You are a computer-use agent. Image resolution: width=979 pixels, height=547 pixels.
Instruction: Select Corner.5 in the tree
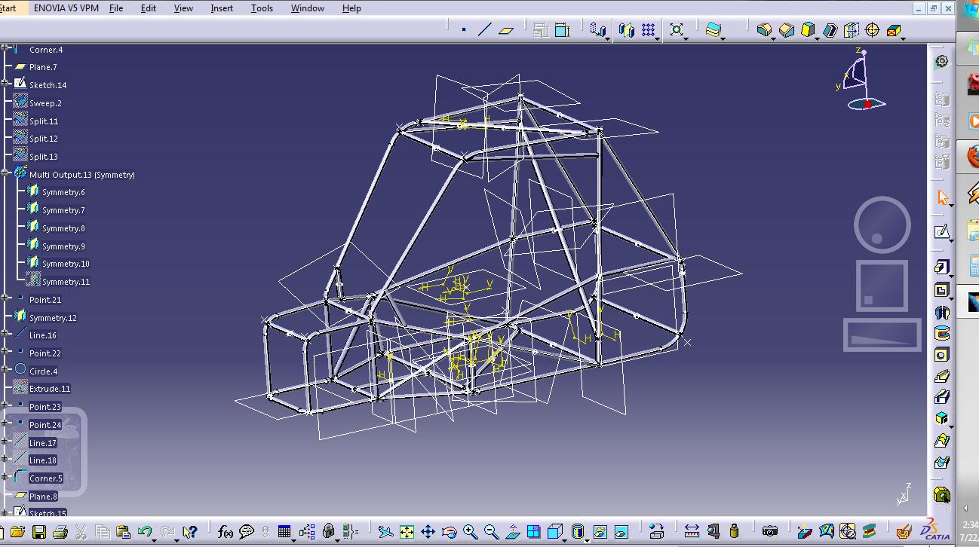(46, 478)
